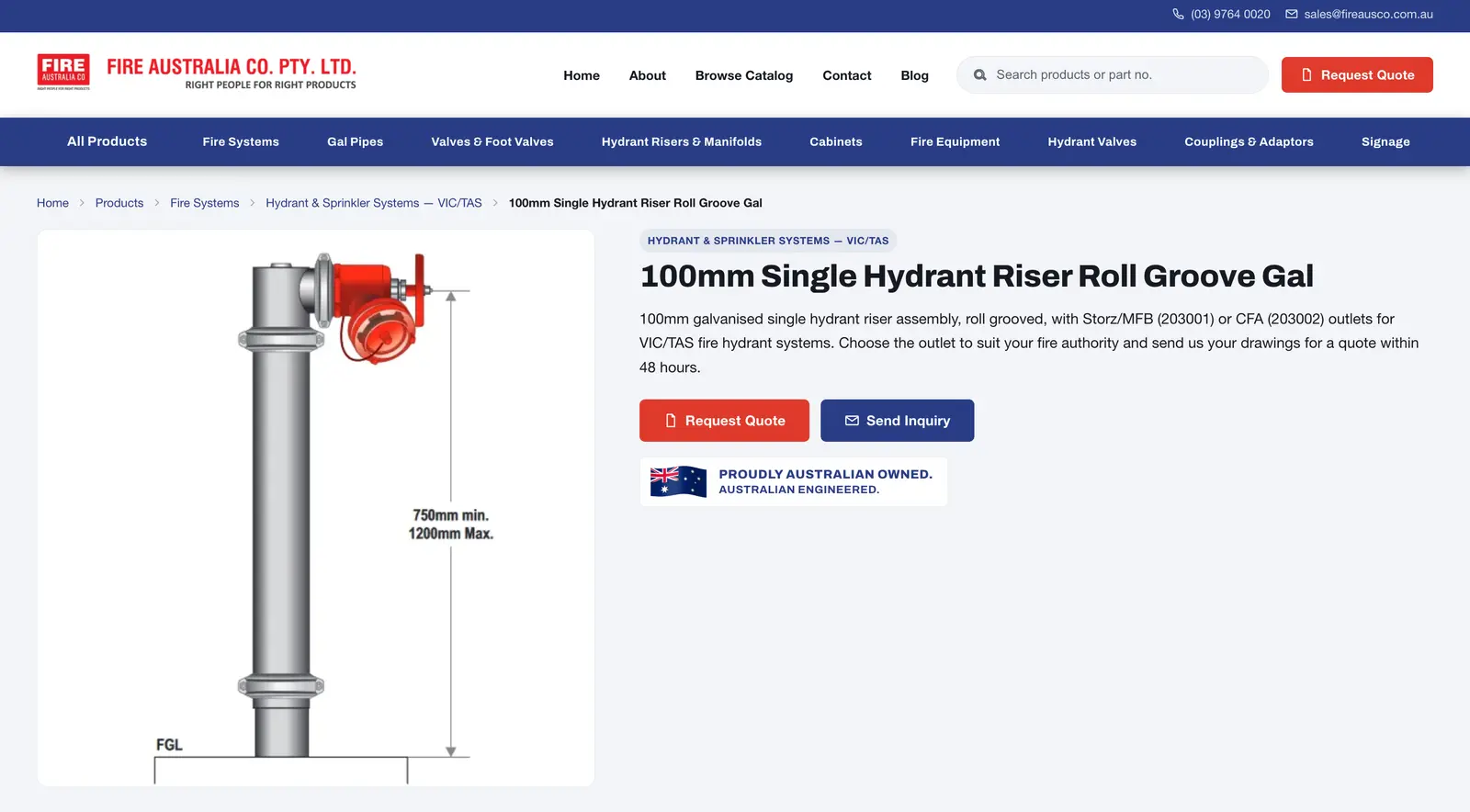1470x812 pixels.
Task: Click the Australian flag badge icon
Action: 678,481
